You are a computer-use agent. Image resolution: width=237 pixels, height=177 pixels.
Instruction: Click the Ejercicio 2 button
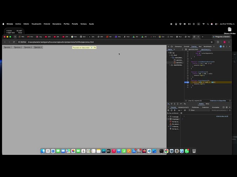pos(18,47)
